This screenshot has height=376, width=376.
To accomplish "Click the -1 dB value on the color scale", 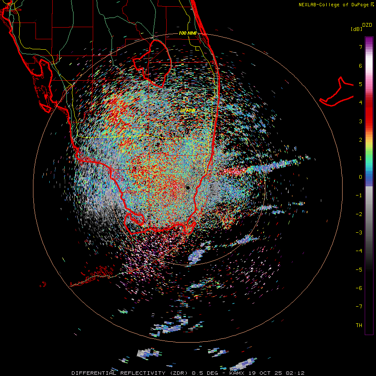I will tap(359, 196).
